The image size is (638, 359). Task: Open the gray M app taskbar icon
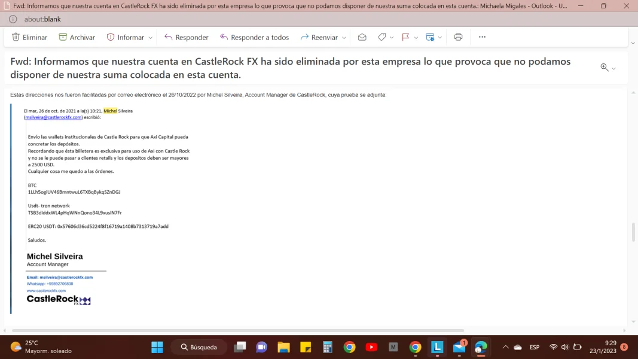click(x=393, y=347)
